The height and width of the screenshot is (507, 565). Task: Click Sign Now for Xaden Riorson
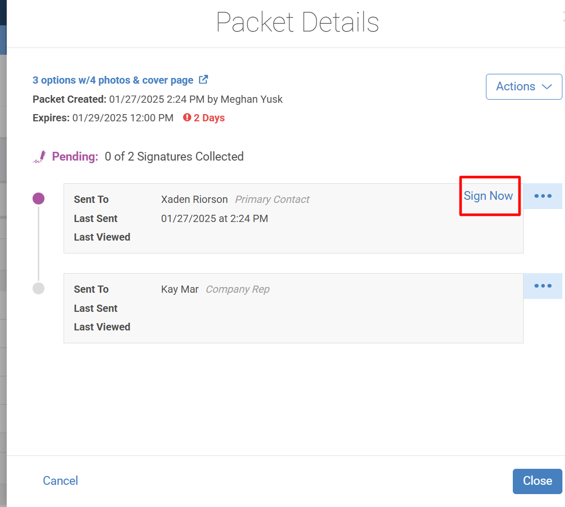point(488,196)
